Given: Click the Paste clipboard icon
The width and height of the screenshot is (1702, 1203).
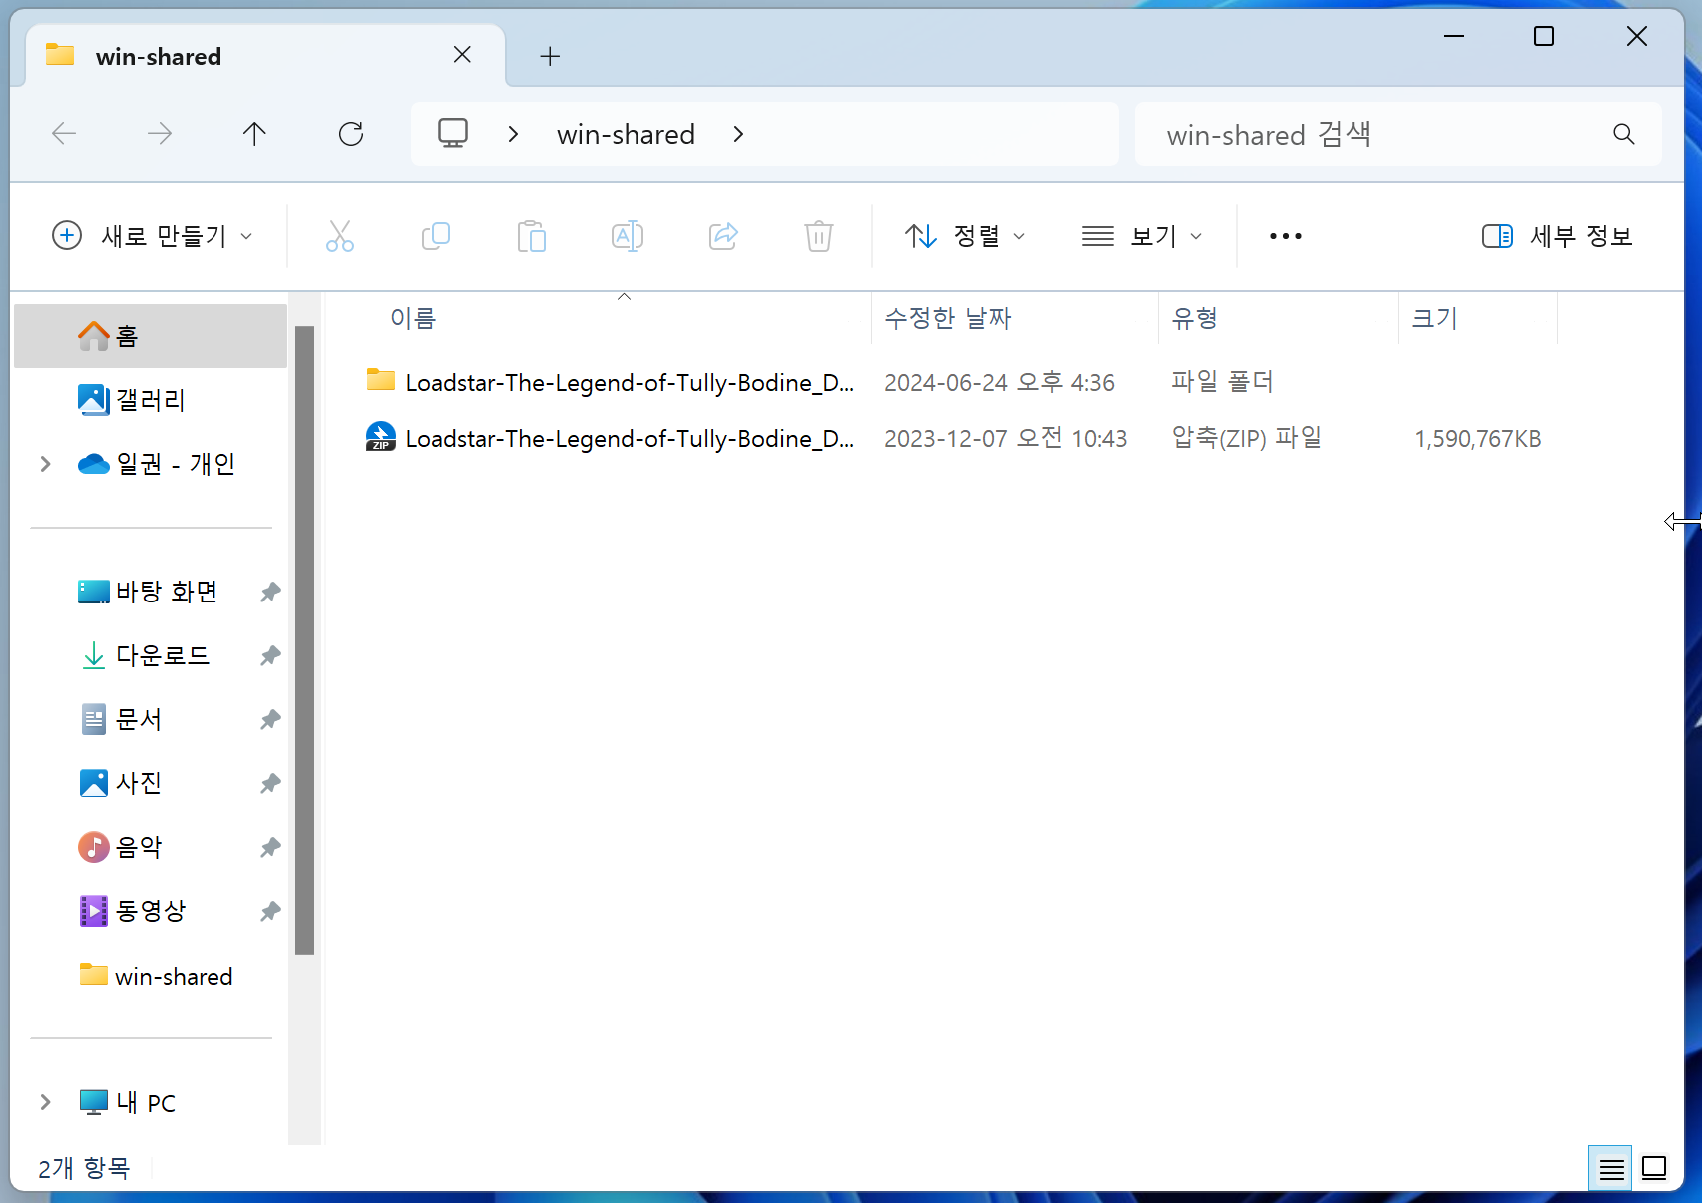Looking at the screenshot, I should [x=532, y=236].
